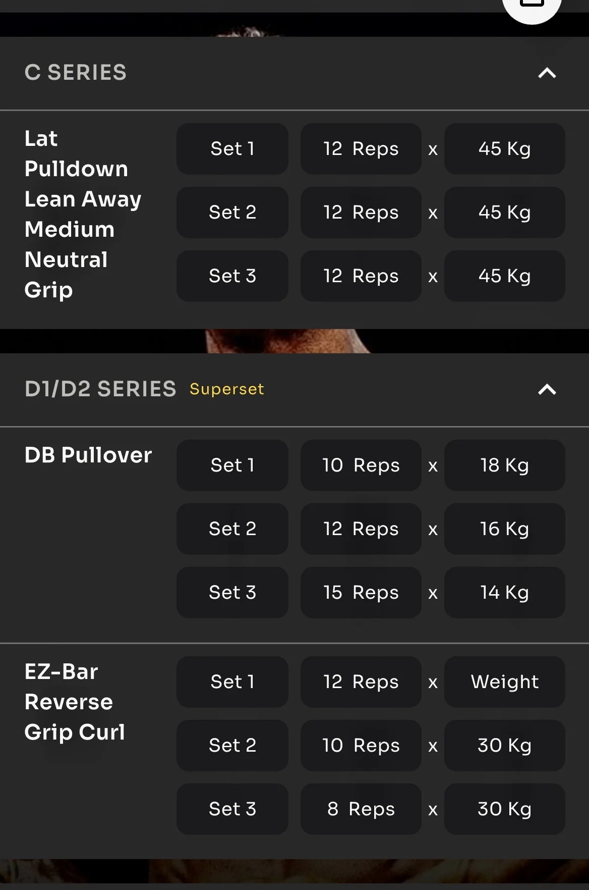589x890 pixels.
Task: Change DB Pullover 10 Reps field
Action: pos(361,465)
